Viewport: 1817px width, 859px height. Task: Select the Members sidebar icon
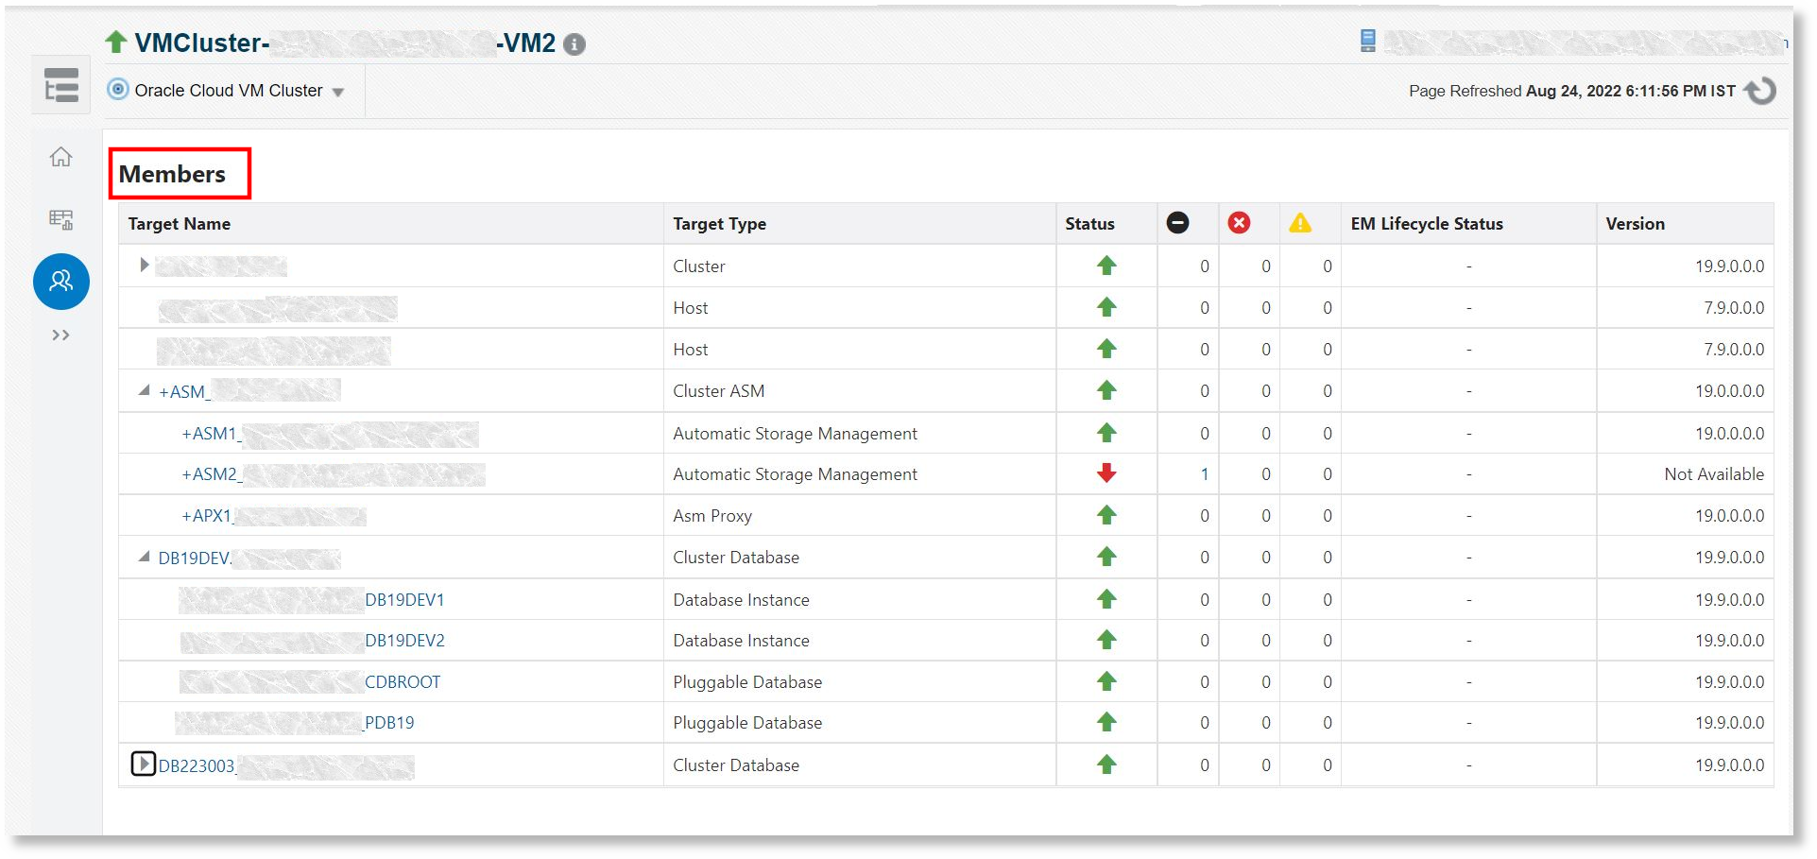61,282
